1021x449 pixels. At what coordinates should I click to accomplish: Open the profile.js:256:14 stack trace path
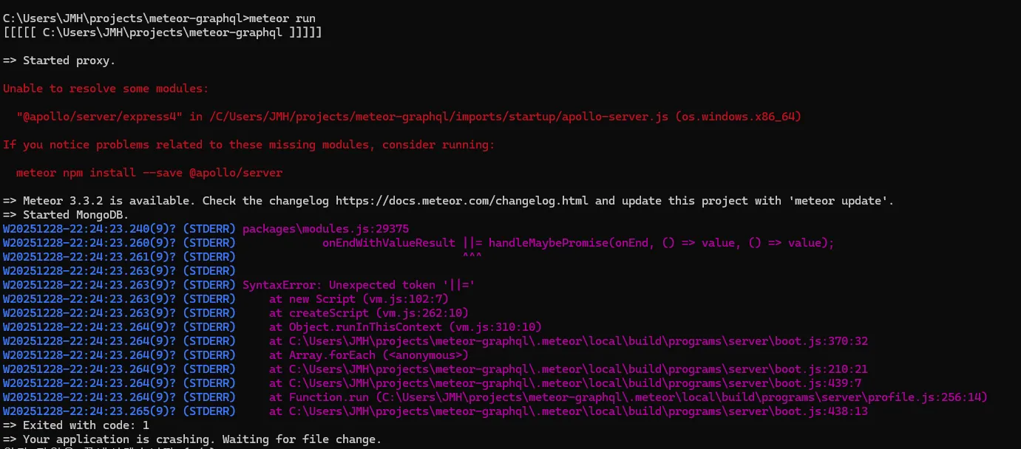[680, 397]
